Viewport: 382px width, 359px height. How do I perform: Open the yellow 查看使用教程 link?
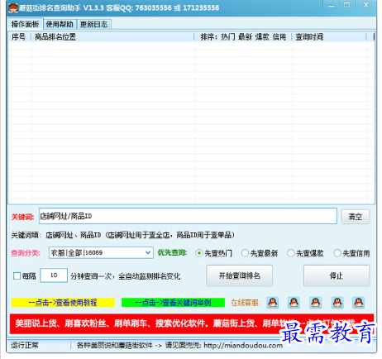coord(63,303)
